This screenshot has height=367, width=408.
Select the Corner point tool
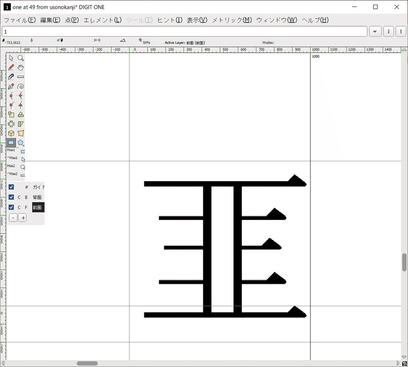click(x=11, y=105)
